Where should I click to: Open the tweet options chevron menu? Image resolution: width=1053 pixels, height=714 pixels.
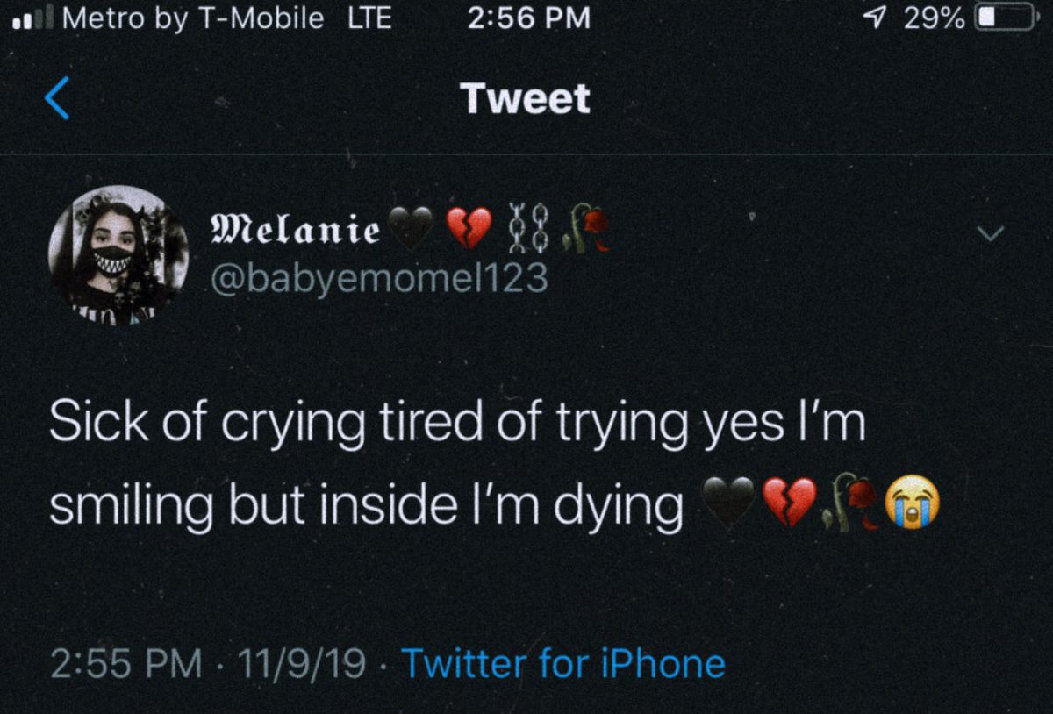tap(991, 233)
